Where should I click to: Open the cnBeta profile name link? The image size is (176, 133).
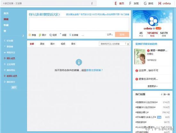tap(148, 28)
